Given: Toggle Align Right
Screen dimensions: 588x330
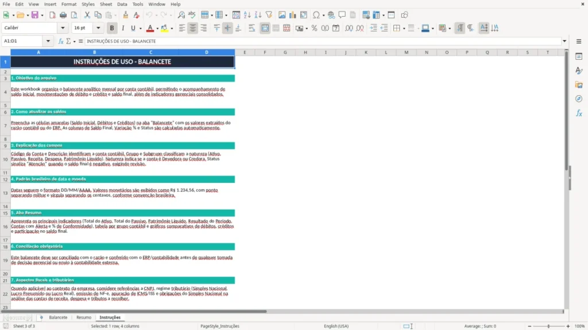Looking at the screenshot, I should click(204, 28).
